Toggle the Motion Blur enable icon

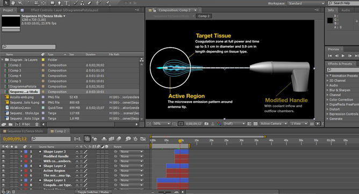119,139
